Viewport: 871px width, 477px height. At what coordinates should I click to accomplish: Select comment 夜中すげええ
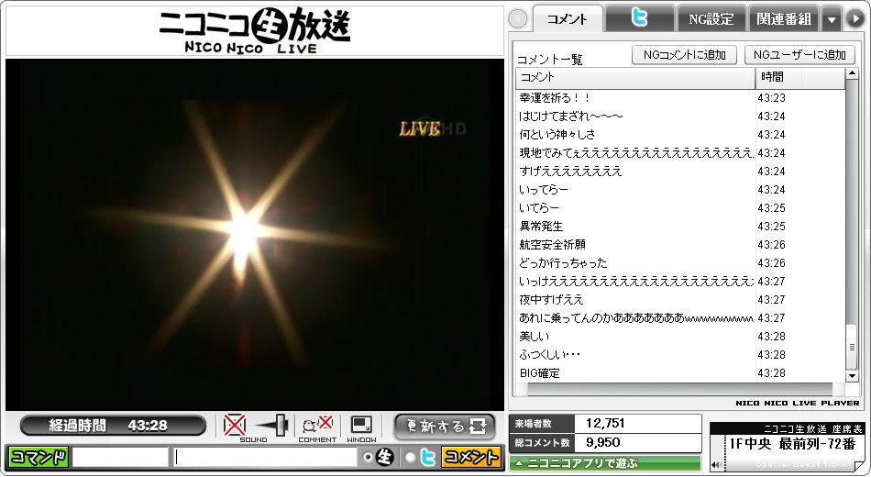552,300
